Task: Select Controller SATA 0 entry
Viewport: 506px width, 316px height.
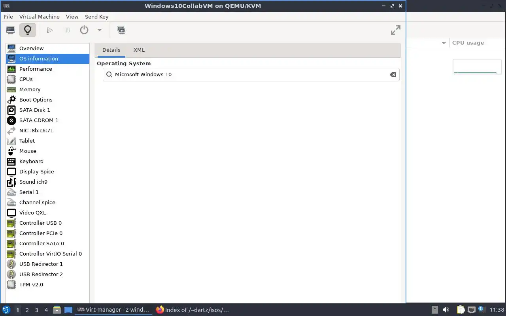Action: click(47, 243)
